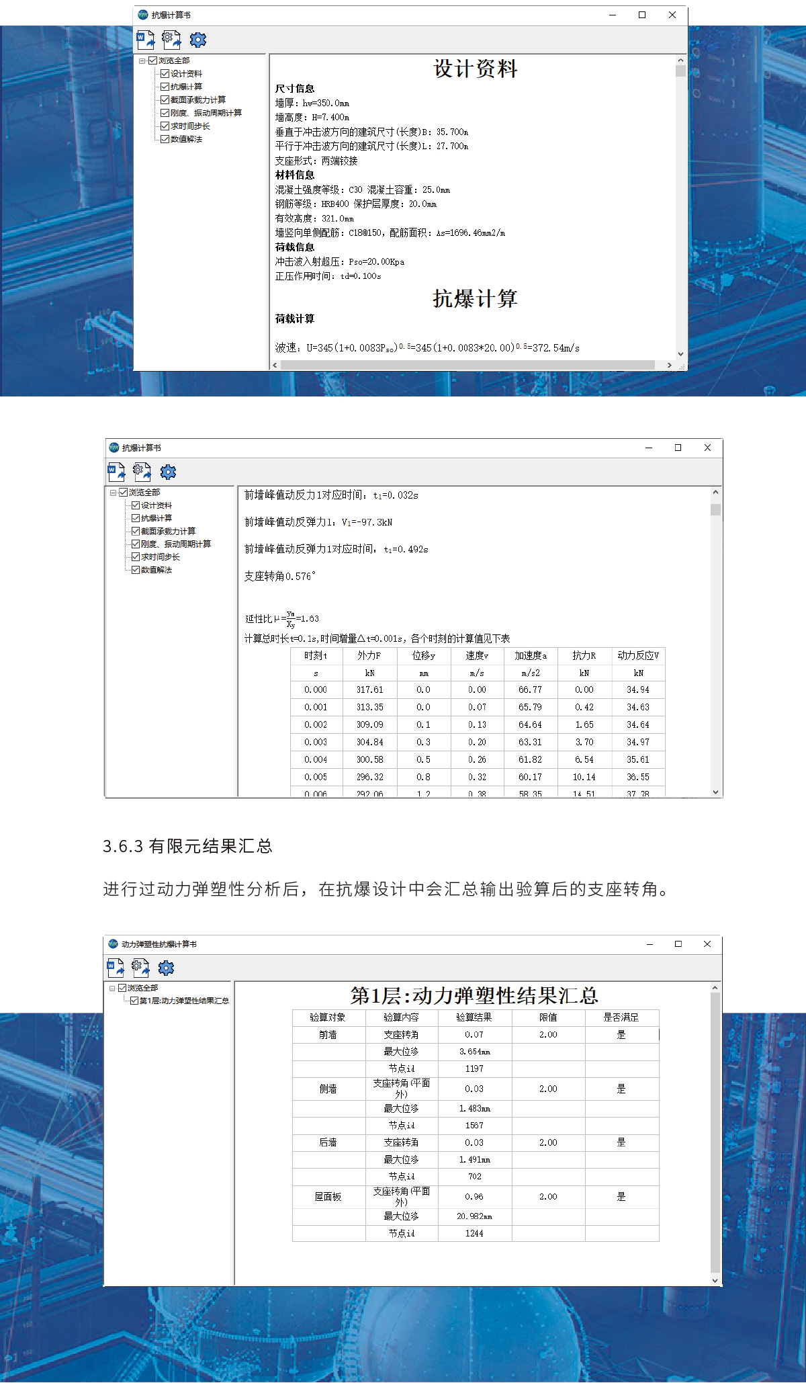Click 外力F column header in middle table
The width and height of the screenshot is (806, 1383).
(369, 655)
